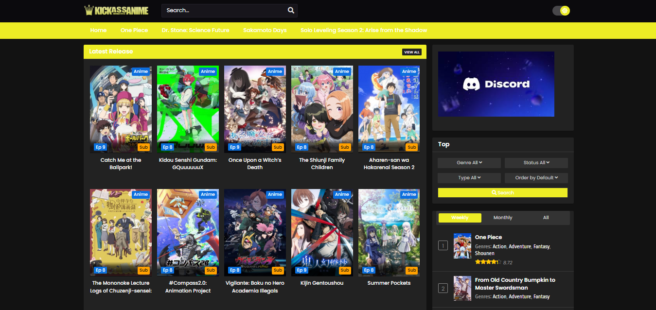656x310 pixels.
Task: Open One Piece in the weekly ranking
Action: tap(488, 237)
